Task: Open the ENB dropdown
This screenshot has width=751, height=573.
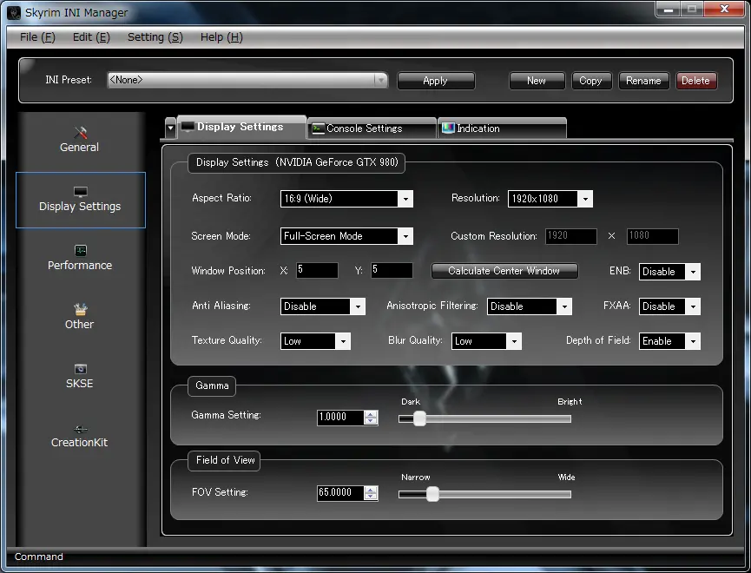Action: point(669,272)
